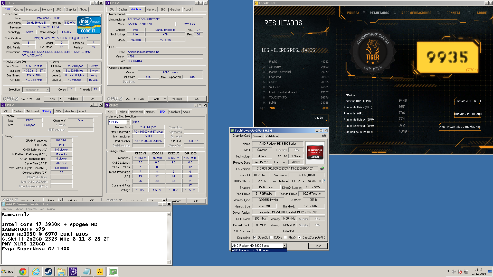
Task: Select AMD Radeon HD 6900 Series list entry
Action: (259, 250)
